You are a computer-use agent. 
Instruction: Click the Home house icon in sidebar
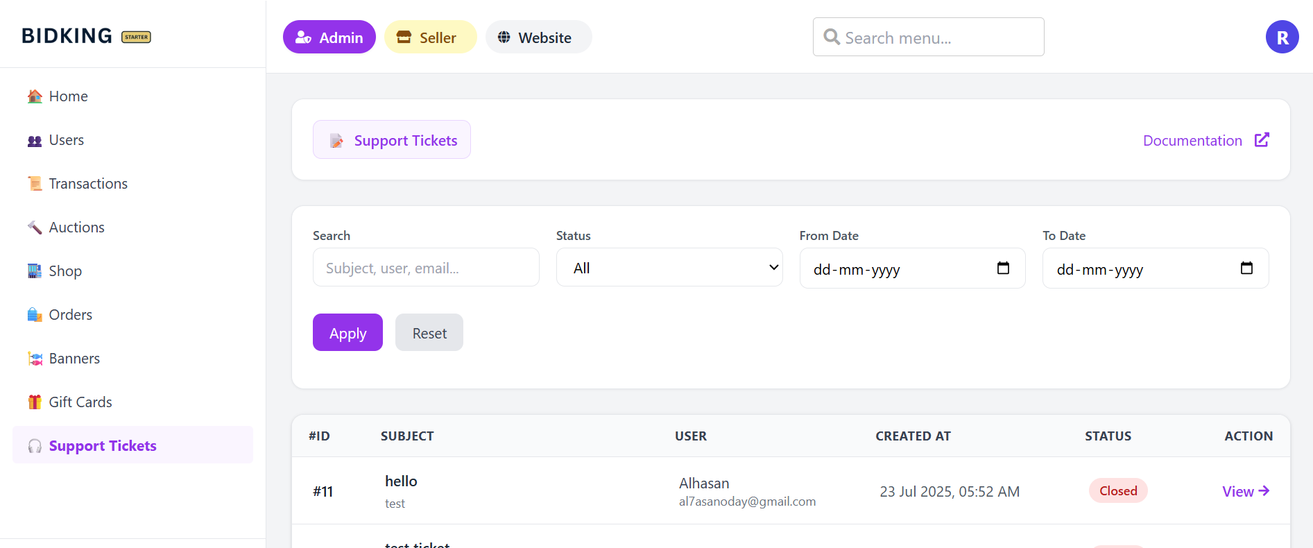coord(35,96)
